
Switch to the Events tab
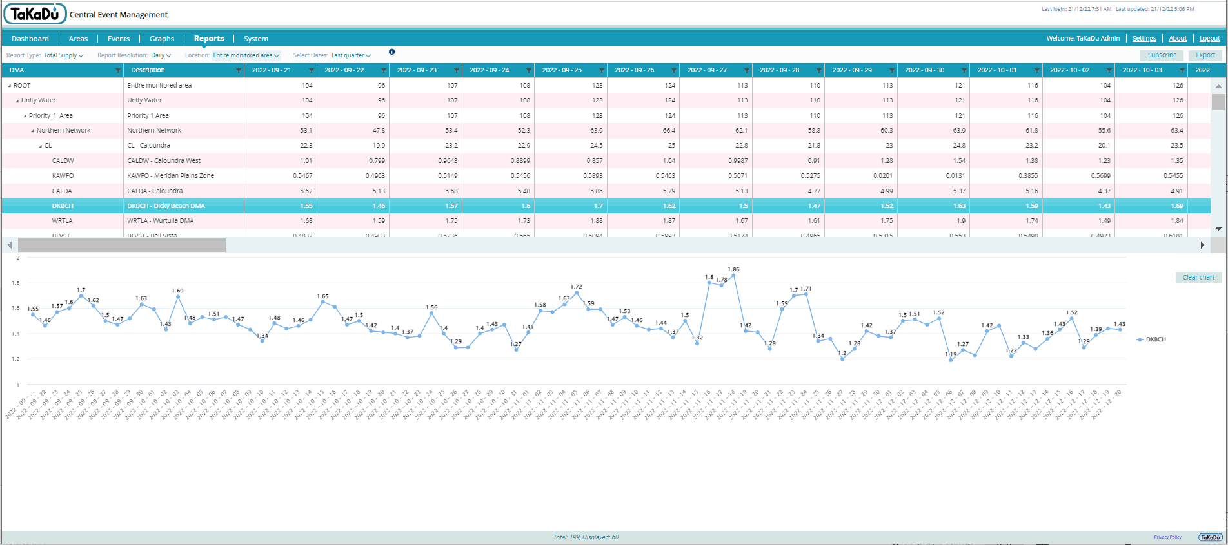119,39
